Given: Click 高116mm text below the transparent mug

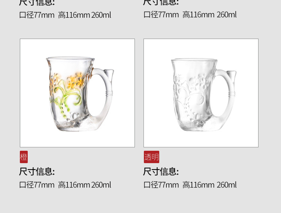Looking at the screenshot, I should click(x=198, y=185).
